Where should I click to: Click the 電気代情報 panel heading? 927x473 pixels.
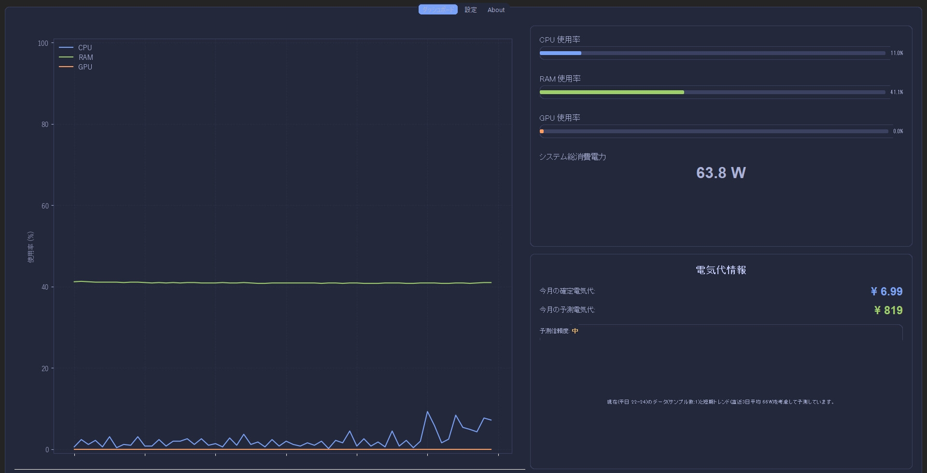click(721, 270)
